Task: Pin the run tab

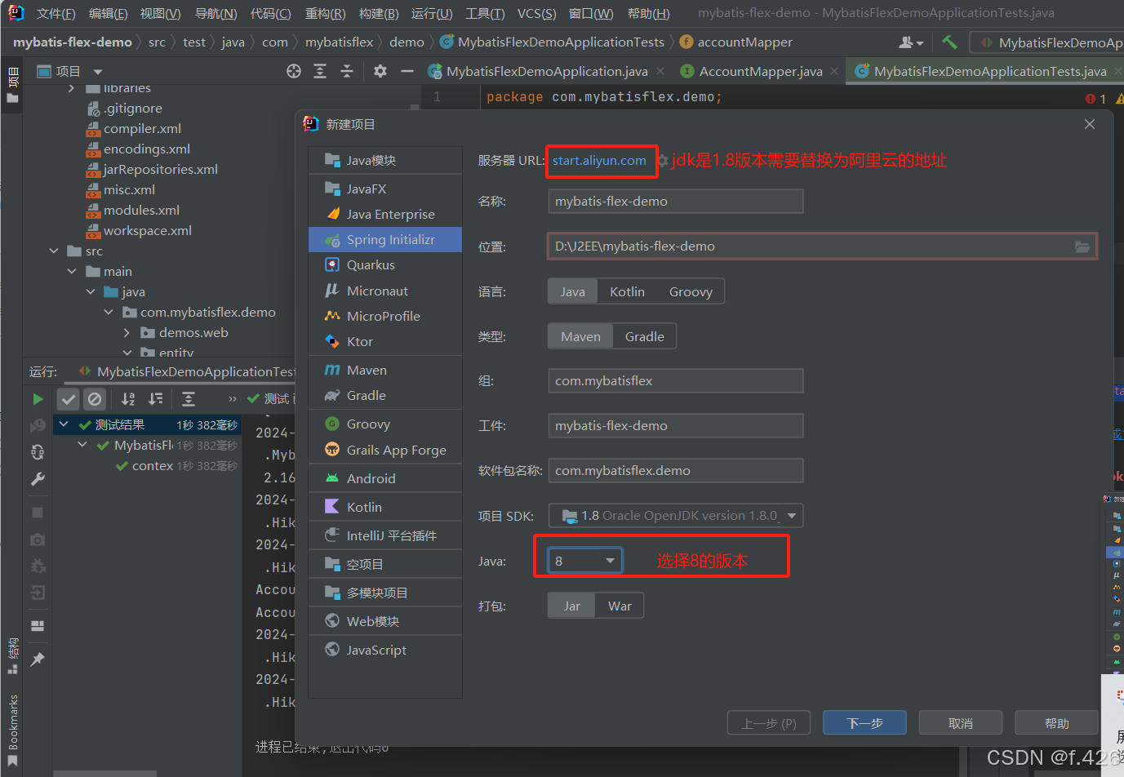Action: click(x=38, y=659)
